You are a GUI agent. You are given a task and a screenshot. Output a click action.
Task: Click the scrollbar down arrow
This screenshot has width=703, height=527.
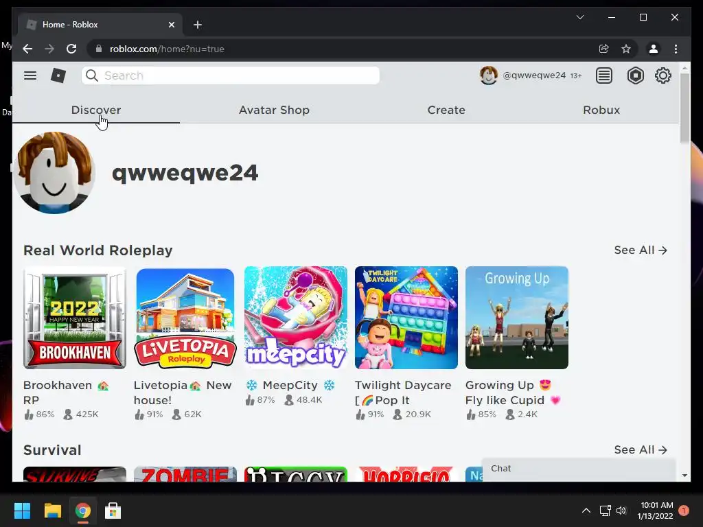pyautogui.click(x=684, y=476)
